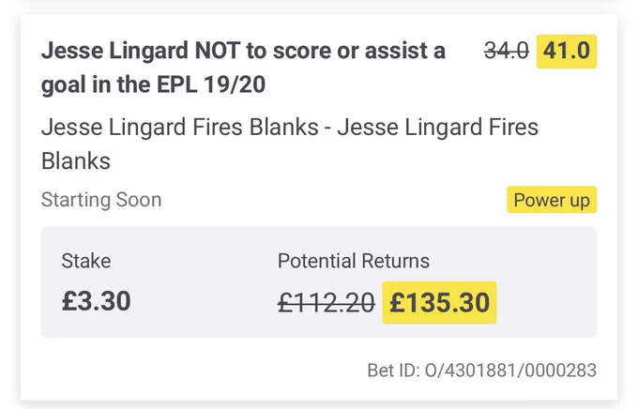Screen dimensions: 638x409
Task: Select the Bet ID O/4301881/0000283 text
Action: click(481, 371)
